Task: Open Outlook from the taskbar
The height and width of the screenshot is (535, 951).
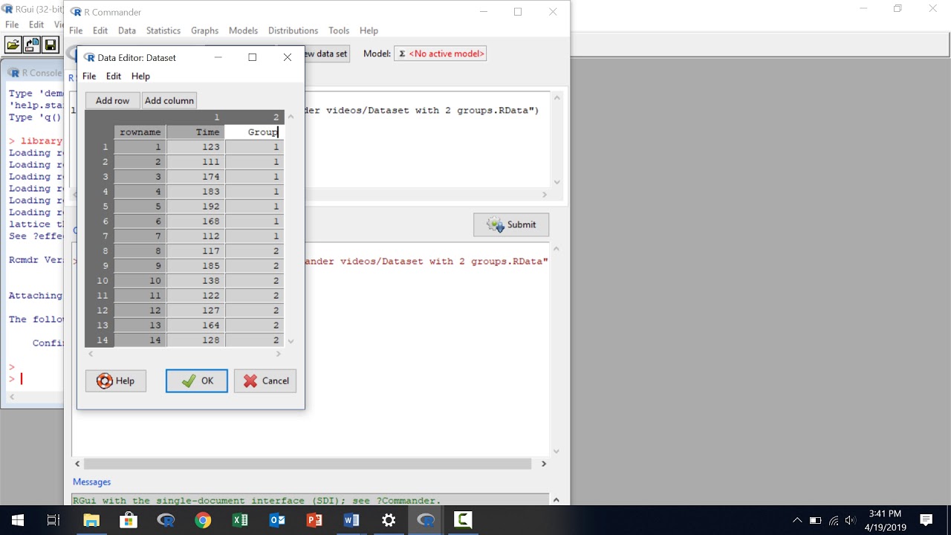Action: tap(277, 520)
